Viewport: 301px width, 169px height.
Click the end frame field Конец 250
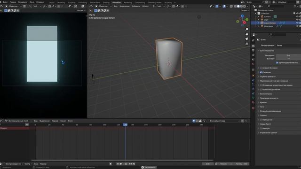coord(241,164)
